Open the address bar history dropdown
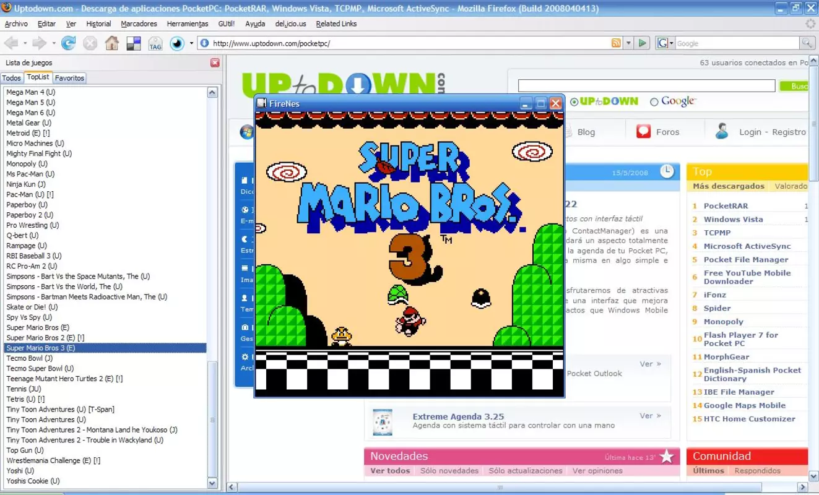 (x=628, y=43)
